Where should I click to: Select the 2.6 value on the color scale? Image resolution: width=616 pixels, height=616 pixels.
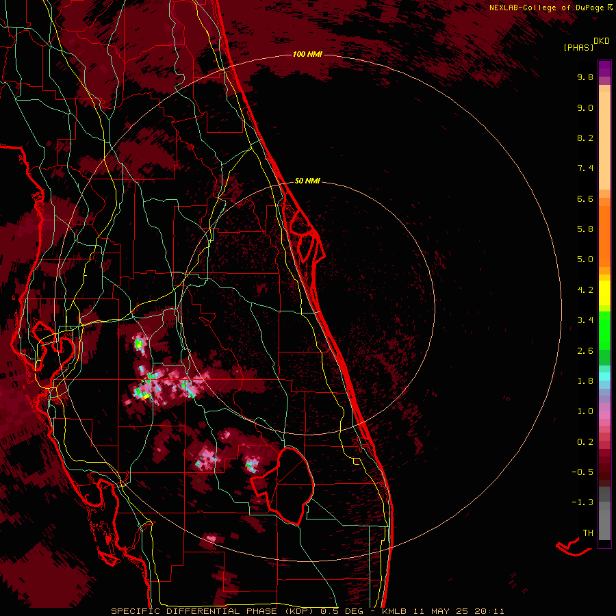585,351
